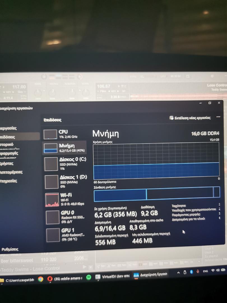Open the three-dot more options menu

(218, 117)
